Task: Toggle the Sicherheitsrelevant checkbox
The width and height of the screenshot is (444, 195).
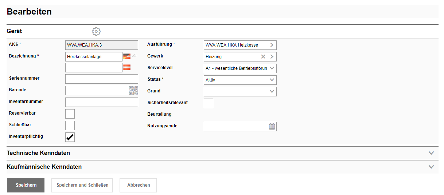Action: tap(209, 103)
